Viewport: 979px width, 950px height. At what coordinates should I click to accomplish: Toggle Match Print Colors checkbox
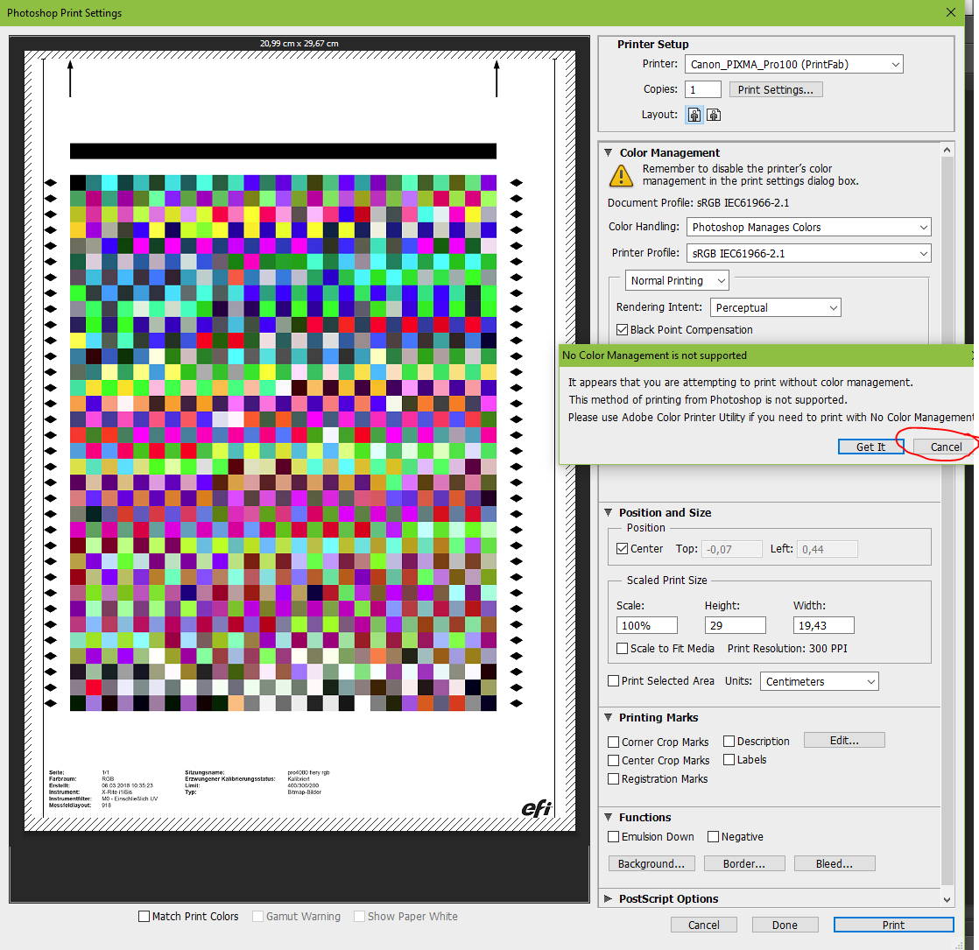144,917
